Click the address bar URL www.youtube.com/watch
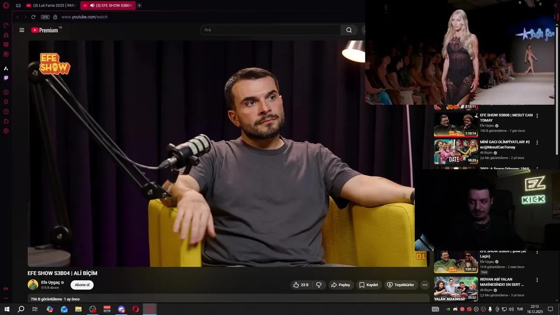 (84, 17)
